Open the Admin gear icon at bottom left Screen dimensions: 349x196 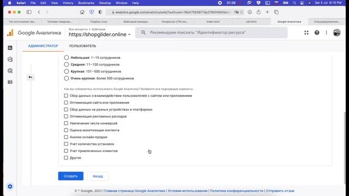[10, 186]
